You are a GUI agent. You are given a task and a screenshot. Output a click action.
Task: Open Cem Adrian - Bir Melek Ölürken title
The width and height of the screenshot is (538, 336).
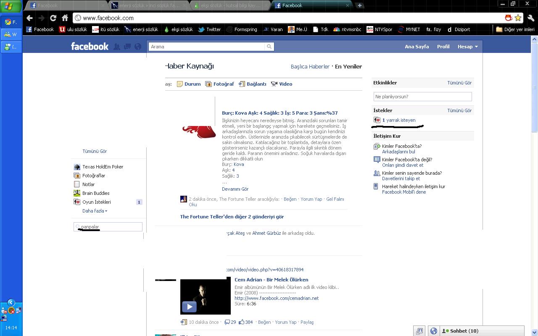coord(272,280)
